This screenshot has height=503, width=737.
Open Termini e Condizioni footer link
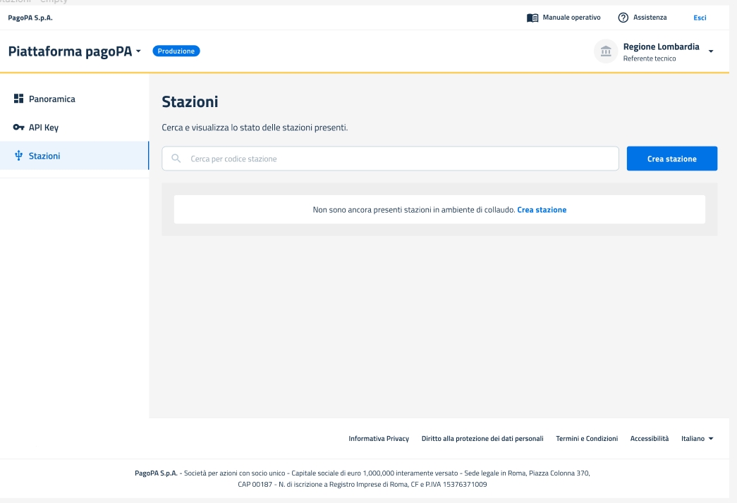[x=587, y=438]
